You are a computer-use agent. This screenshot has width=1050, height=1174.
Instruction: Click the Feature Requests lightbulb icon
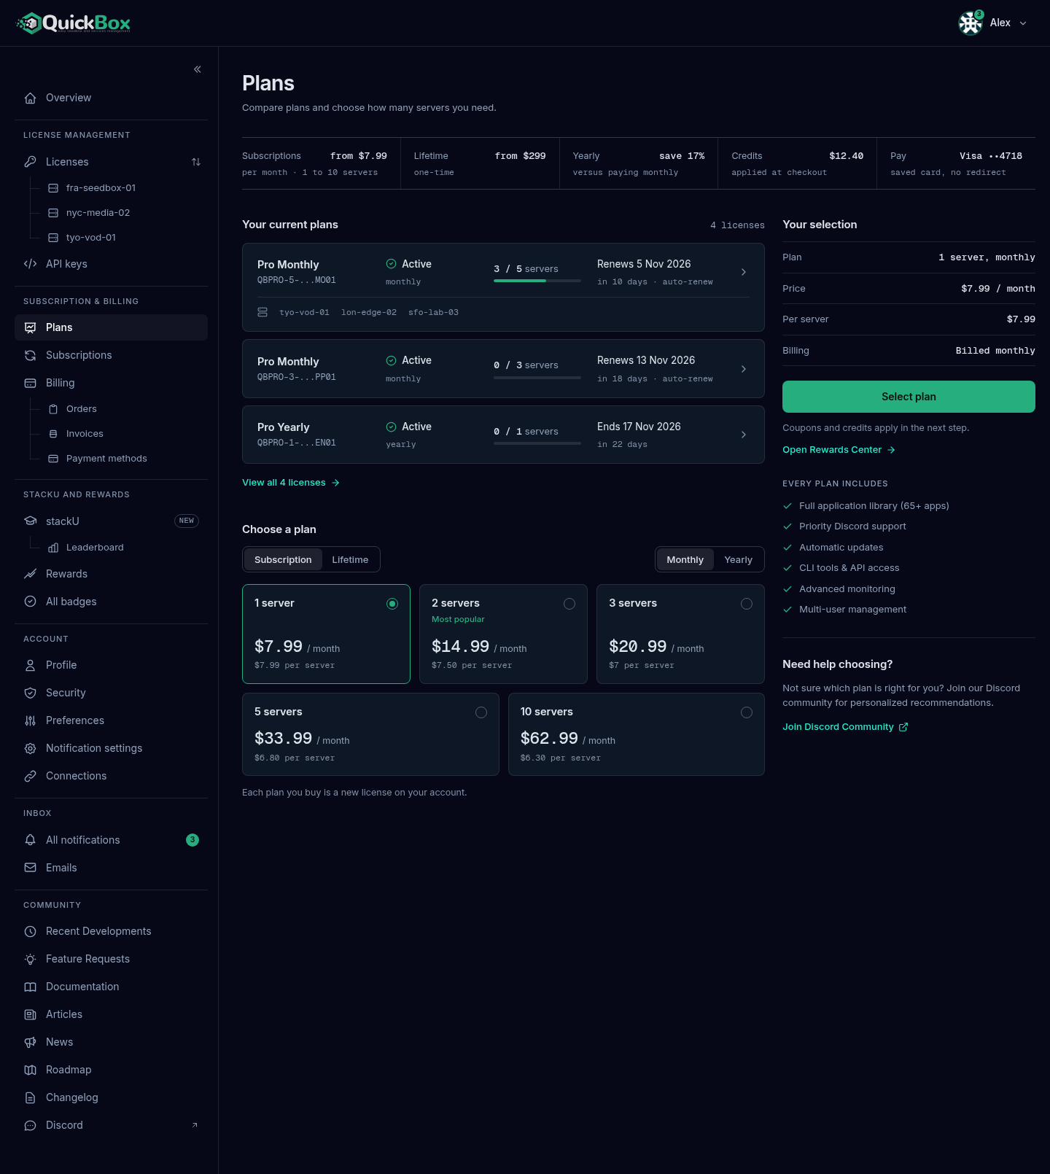pyautogui.click(x=31, y=959)
